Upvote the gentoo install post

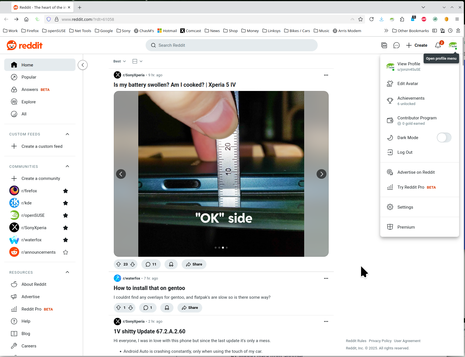pyautogui.click(x=119, y=308)
